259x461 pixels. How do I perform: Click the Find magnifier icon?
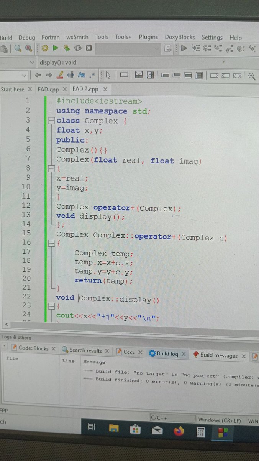click(x=18, y=48)
